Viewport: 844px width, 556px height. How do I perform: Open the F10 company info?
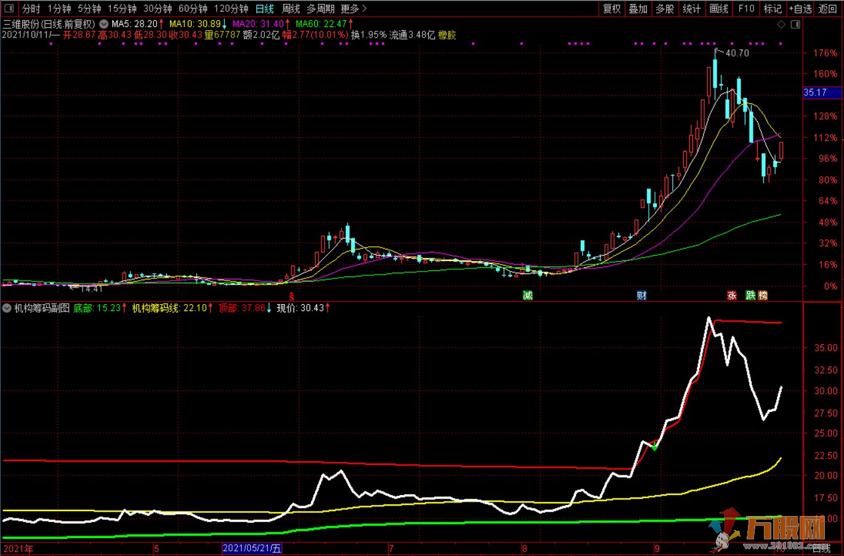click(x=746, y=9)
